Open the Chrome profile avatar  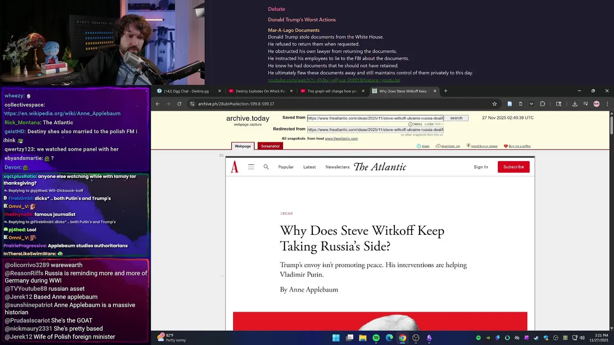tap(596, 103)
